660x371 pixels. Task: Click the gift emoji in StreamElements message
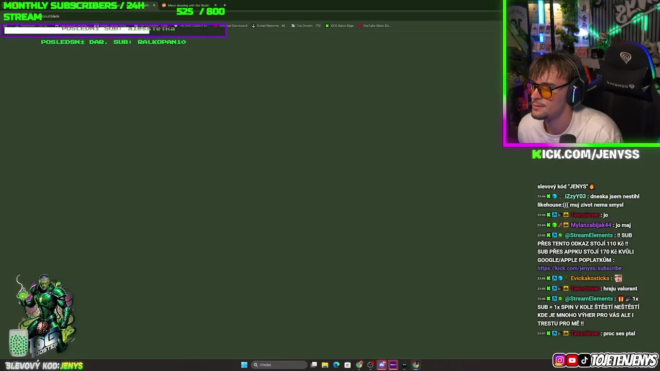pos(621,299)
